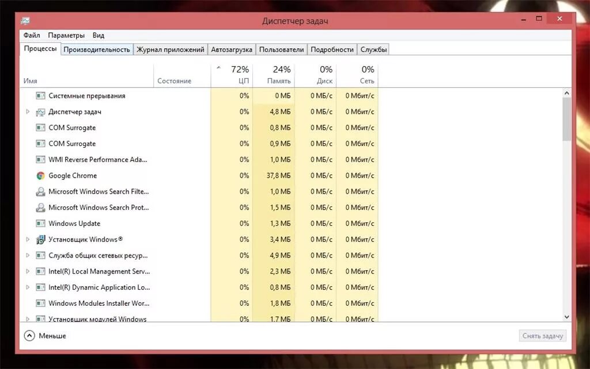
Task: Click the Служба общих сетевых ресурсов icon
Action: 40,255
